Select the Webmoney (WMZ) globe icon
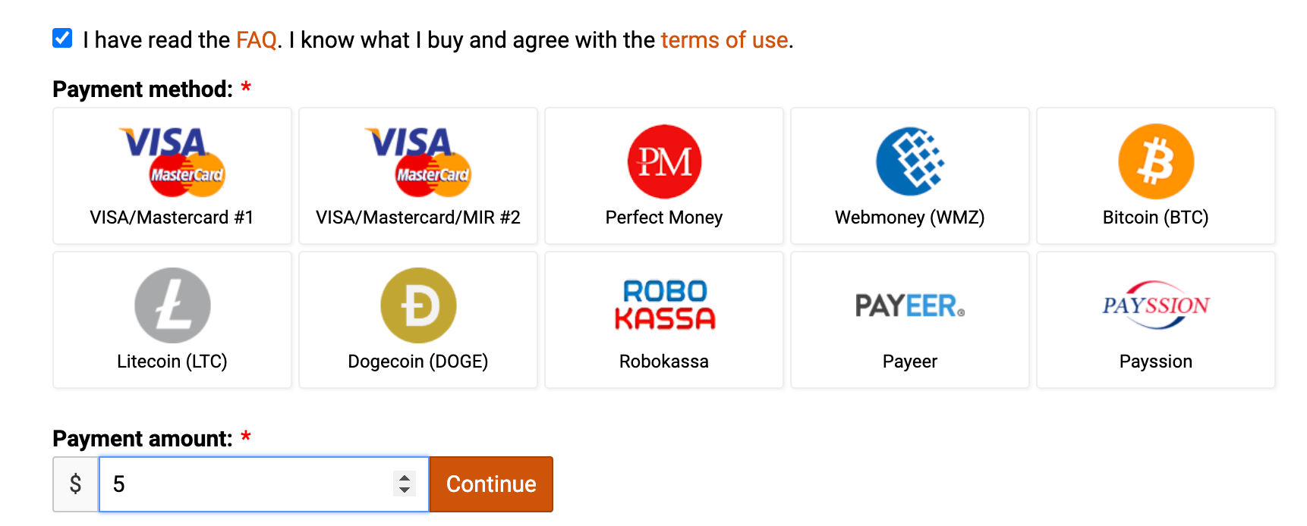The height and width of the screenshot is (526, 1307). point(910,161)
